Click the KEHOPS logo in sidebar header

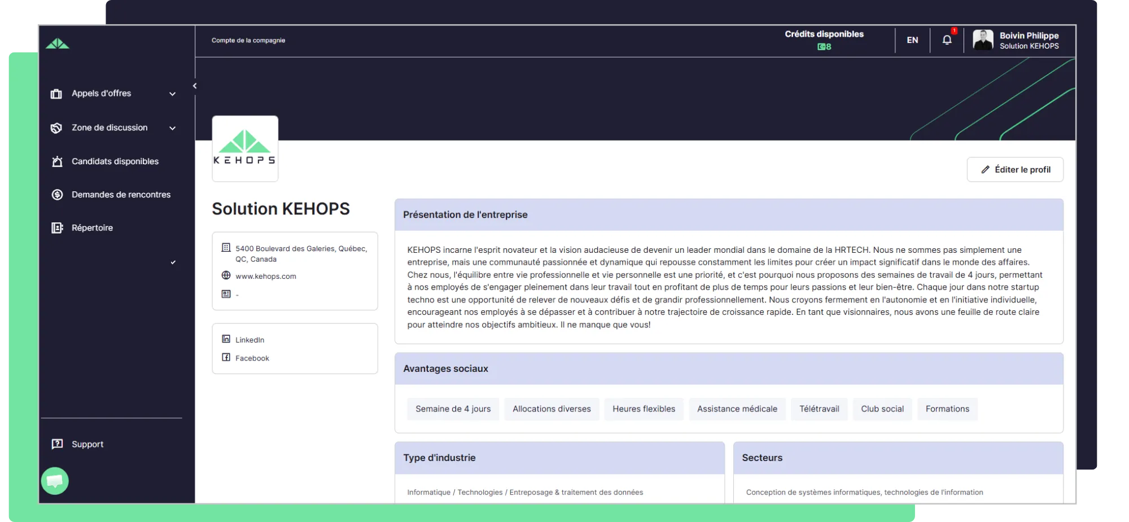pyautogui.click(x=58, y=44)
